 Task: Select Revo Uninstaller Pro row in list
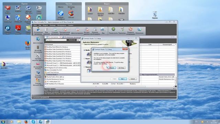tap(63, 70)
